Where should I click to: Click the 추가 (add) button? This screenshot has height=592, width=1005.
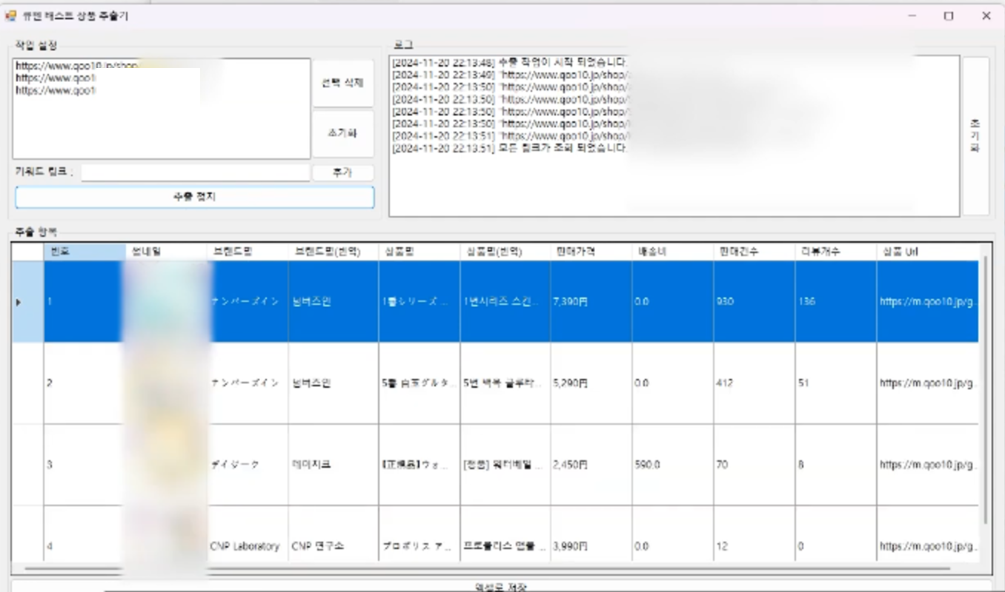click(x=342, y=172)
